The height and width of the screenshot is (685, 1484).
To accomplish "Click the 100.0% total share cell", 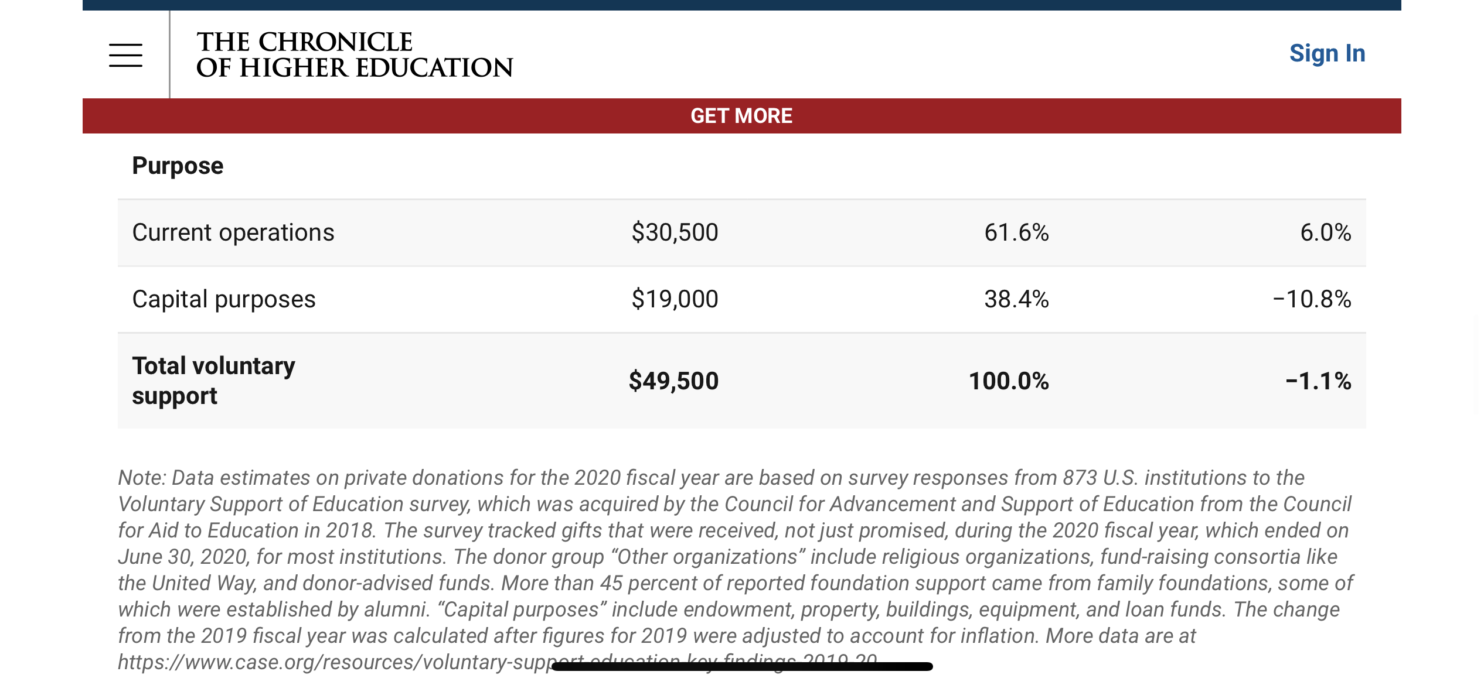I will (1009, 381).
